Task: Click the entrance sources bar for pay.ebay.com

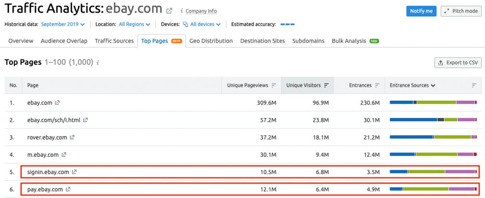Action: pyautogui.click(x=433, y=189)
